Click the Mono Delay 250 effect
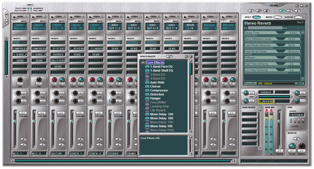Viewport: 314px width, 169px height. [x=161, y=114]
